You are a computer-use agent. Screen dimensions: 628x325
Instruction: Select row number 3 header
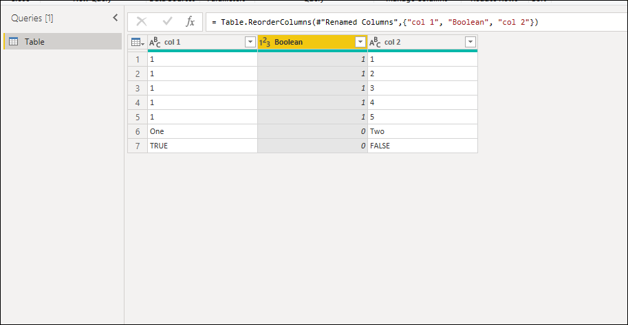pos(138,88)
